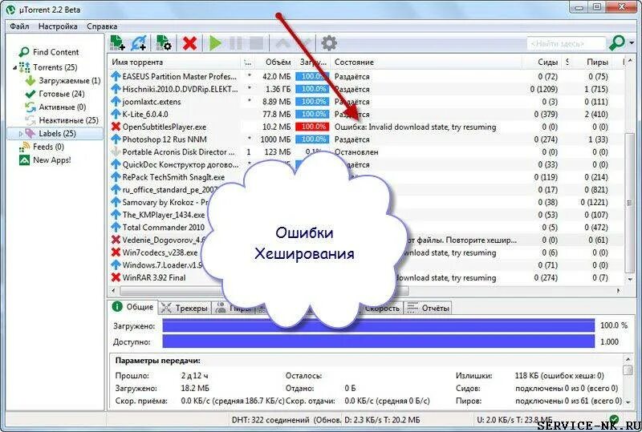Switch to the Трекеры tab
The image size is (642, 432).
pos(185,308)
